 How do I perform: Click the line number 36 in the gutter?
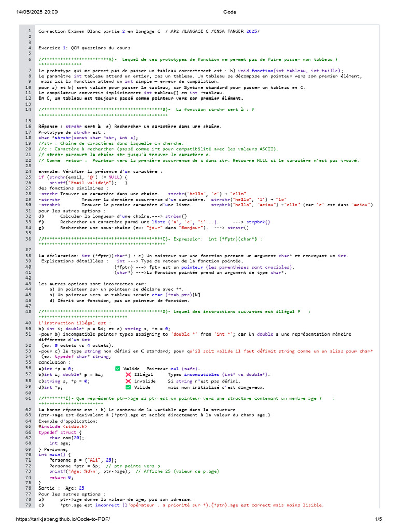pyautogui.click(x=29, y=239)
